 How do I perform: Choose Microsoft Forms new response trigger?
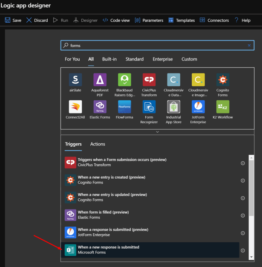pyautogui.click(x=150, y=250)
